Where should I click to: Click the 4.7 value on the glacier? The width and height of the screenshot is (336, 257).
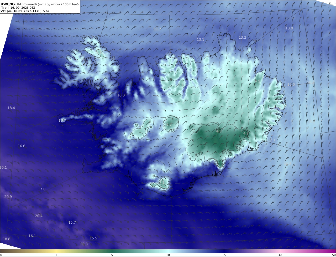click(246, 133)
